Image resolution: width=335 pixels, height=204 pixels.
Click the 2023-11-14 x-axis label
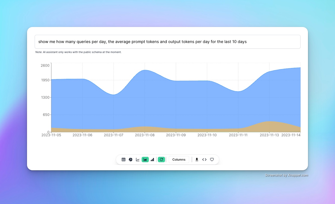pyautogui.click(x=291, y=135)
